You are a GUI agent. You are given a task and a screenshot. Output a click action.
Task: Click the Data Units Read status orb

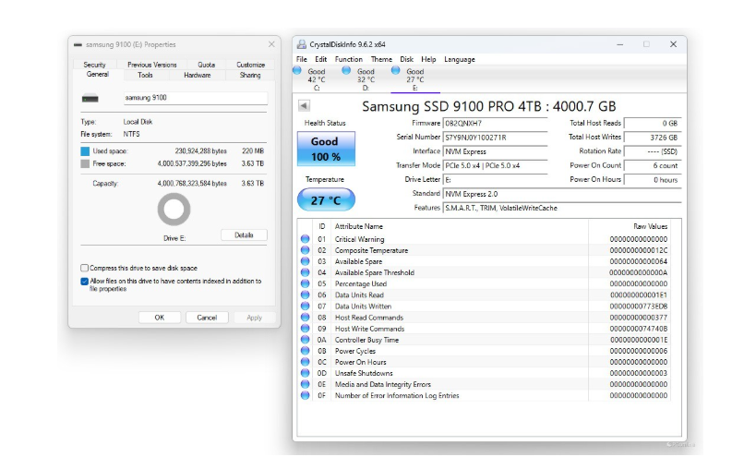pos(305,295)
